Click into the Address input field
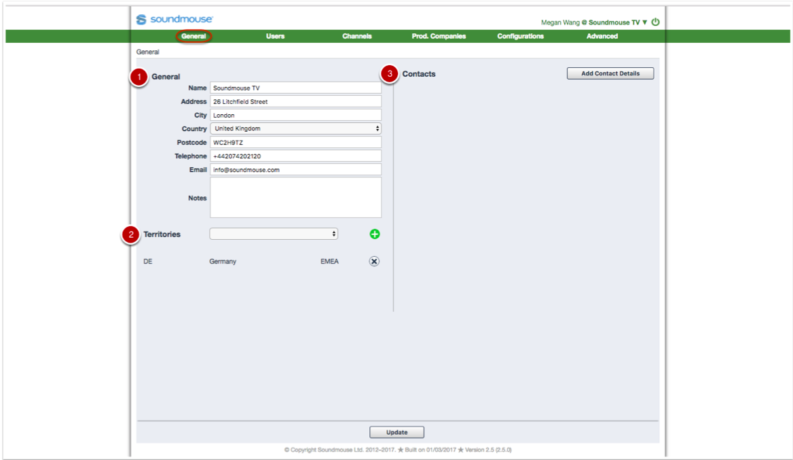 pyautogui.click(x=296, y=102)
